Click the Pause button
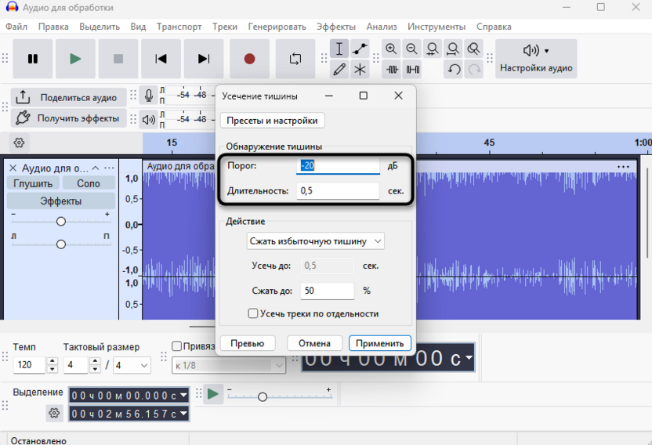Screen dimensions: 652x445 (33, 59)
